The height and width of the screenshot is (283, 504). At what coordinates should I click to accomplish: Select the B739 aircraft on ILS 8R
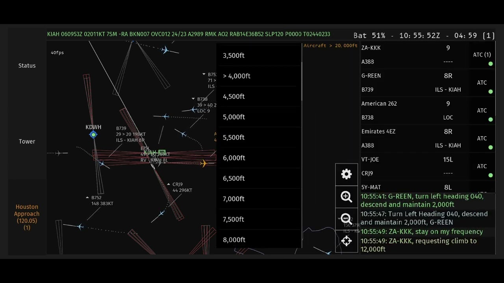[x=102, y=163]
